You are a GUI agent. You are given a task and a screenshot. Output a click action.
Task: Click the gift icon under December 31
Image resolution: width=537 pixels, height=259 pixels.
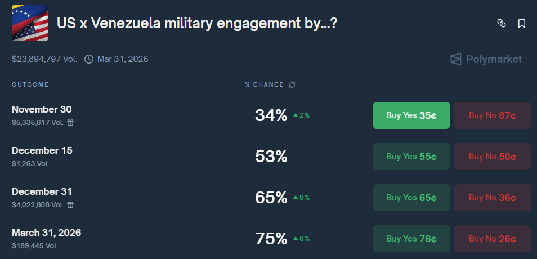point(70,204)
